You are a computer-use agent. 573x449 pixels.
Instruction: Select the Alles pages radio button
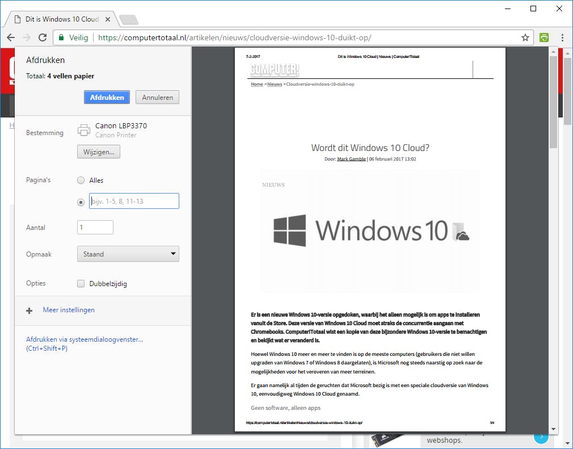click(81, 181)
